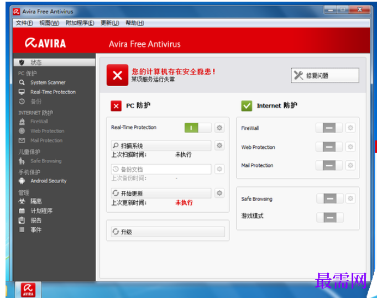Open the 更新(U) menu

click(110, 23)
